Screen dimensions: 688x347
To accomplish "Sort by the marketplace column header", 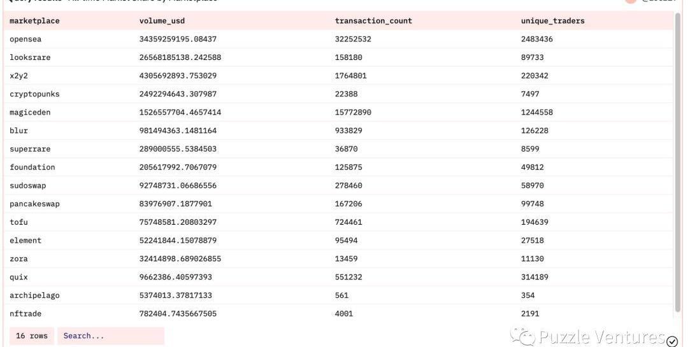I will [34, 21].
